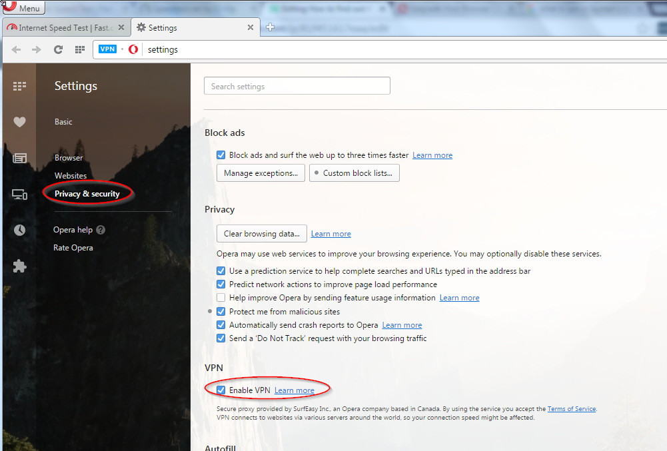Toggle Enable VPN checkbox
Viewport: 667px width, 451px height.
pos(221,390)
